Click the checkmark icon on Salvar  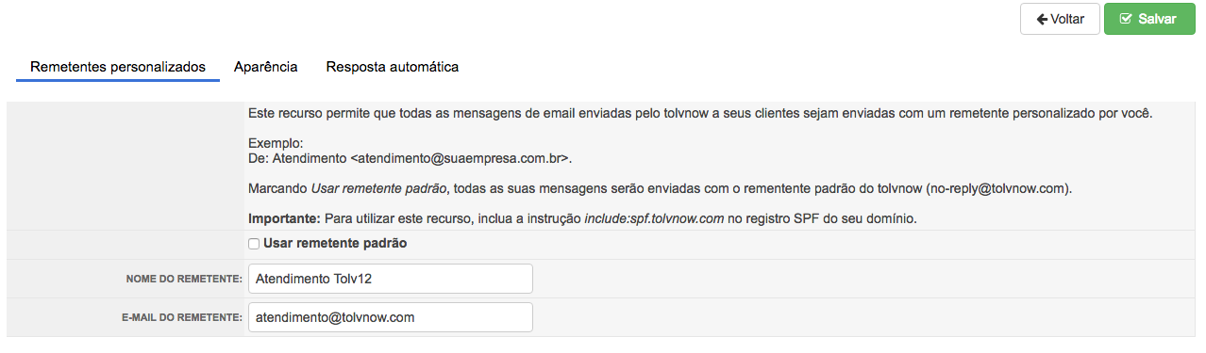point(1126,19)
